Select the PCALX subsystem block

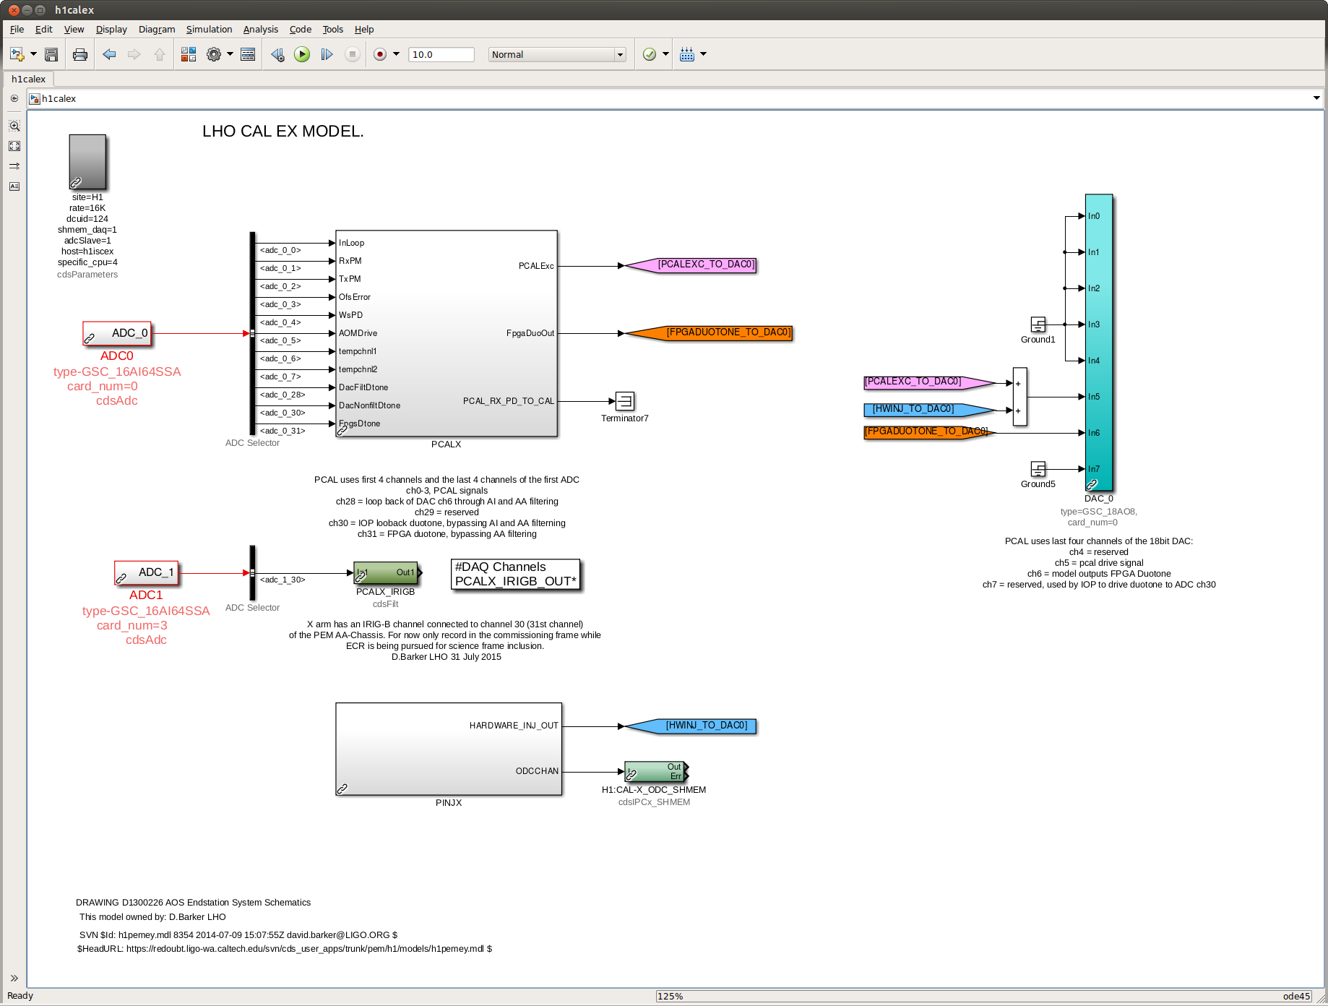447,333
